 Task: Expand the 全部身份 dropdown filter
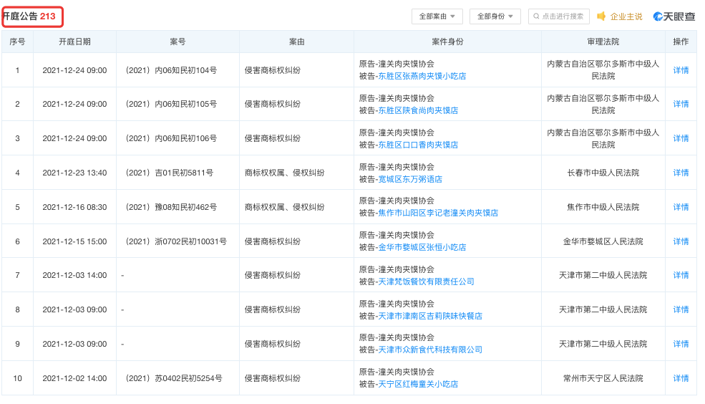(x=495, y=16)
